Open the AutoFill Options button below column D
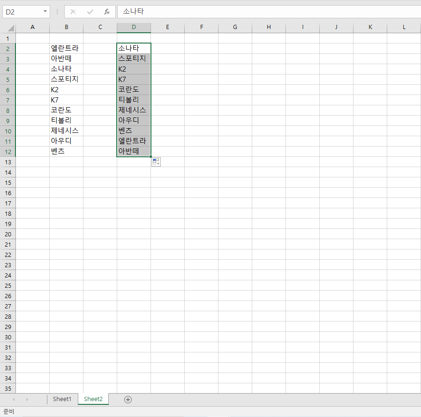421x417 pixels. pos(156,162)
